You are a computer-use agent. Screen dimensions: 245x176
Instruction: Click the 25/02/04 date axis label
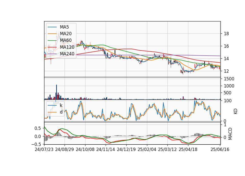[147, 149]
